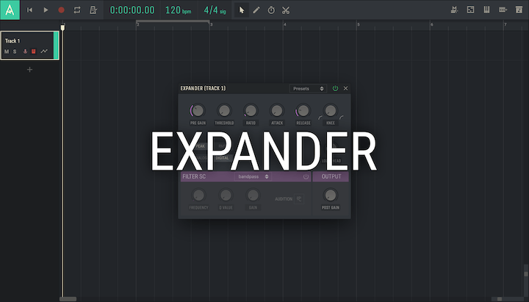The width and height of the screenshot is (529, 302).
Task: Select the time stretch stopwatch tool
Action: point(271,10)
